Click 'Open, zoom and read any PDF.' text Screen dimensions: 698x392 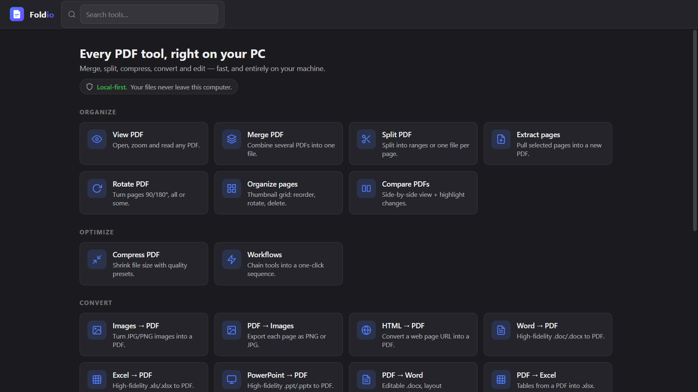pyautogui.click(x=156, y=145)
